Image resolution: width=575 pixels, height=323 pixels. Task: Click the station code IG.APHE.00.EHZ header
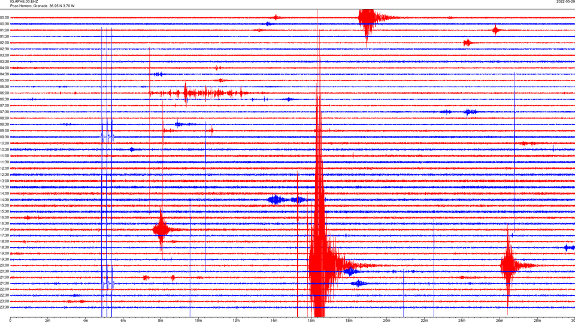pyautogui.click(x=24, y=2)
